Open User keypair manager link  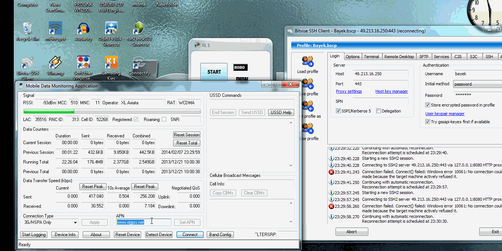tap(445, 114)
